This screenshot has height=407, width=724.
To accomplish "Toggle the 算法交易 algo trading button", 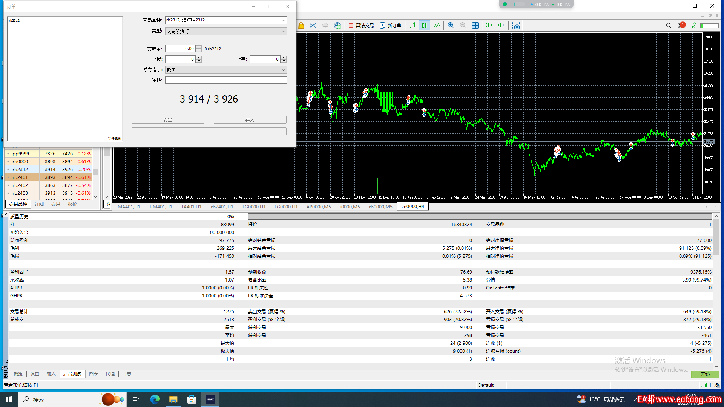I will [x=361, y=26].
